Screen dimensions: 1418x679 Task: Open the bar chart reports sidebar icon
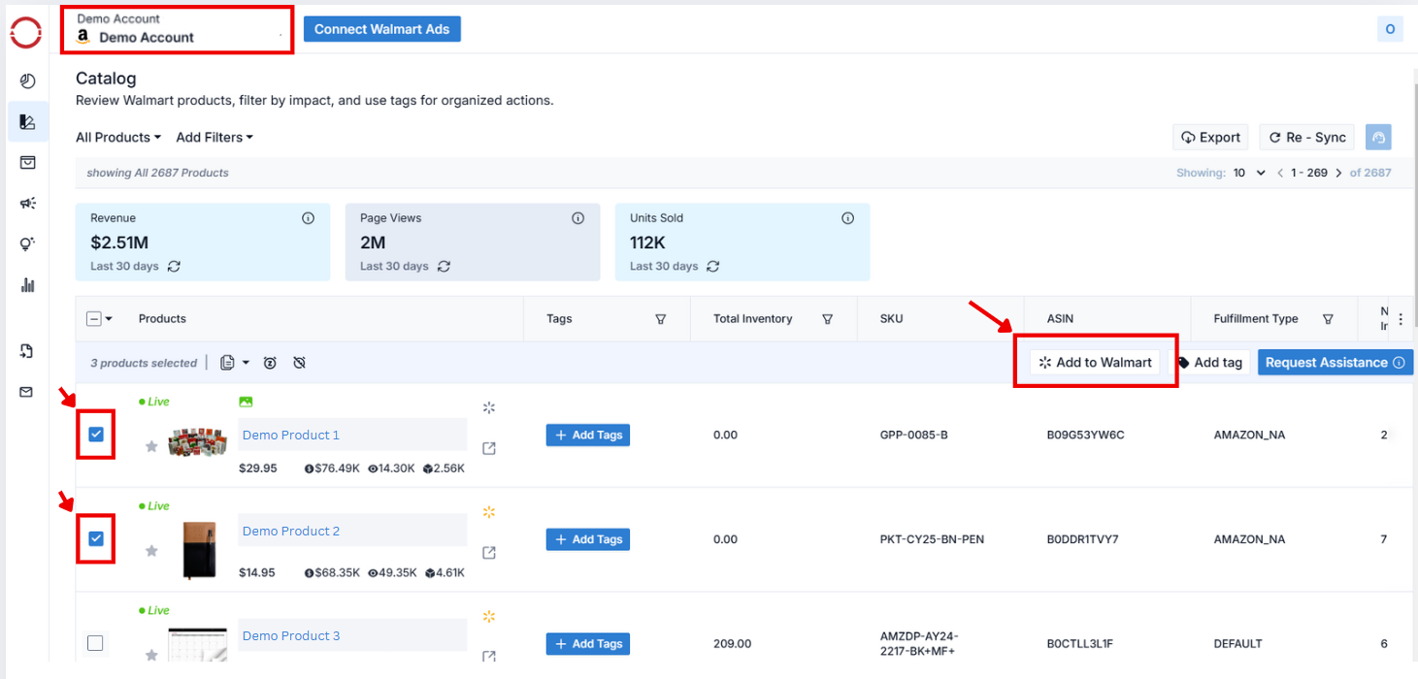[x=27, y=285]
